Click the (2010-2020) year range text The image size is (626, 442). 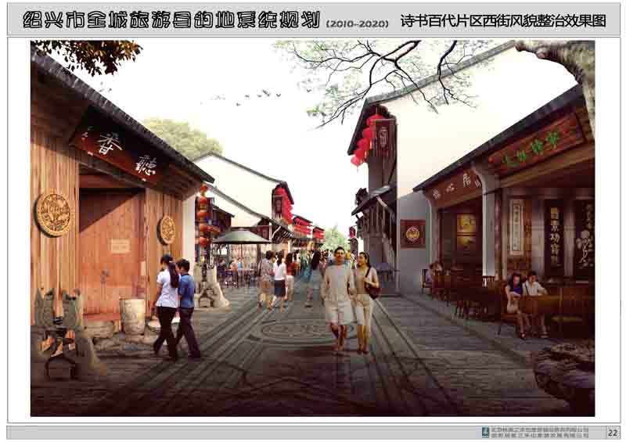(x=356, y=23)
